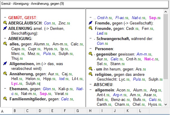Viewport: 170px width, 115px height.
Task: Click remedy Thuj. under alles, gegen
Action: click(16, 59)
